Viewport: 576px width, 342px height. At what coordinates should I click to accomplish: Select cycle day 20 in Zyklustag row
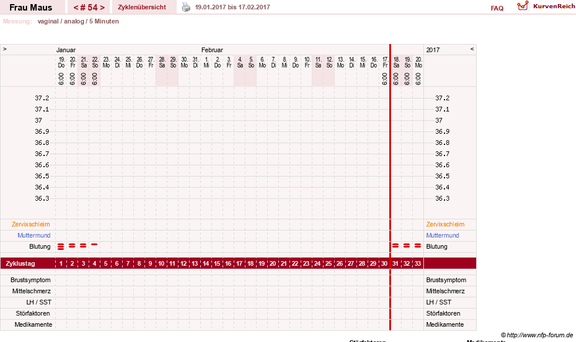(272, 263)
